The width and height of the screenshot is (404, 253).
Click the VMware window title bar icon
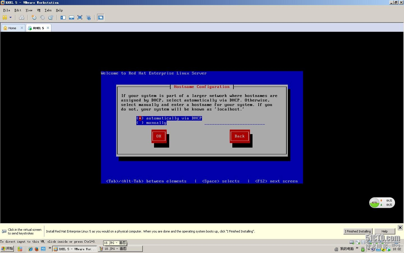point(3,3)
